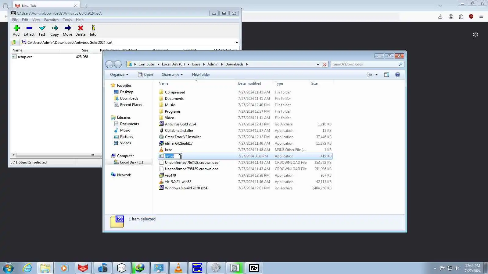This screenshot has width=488, height=274.
Task: Click the Explorer Back button
Action: [109, 64]
